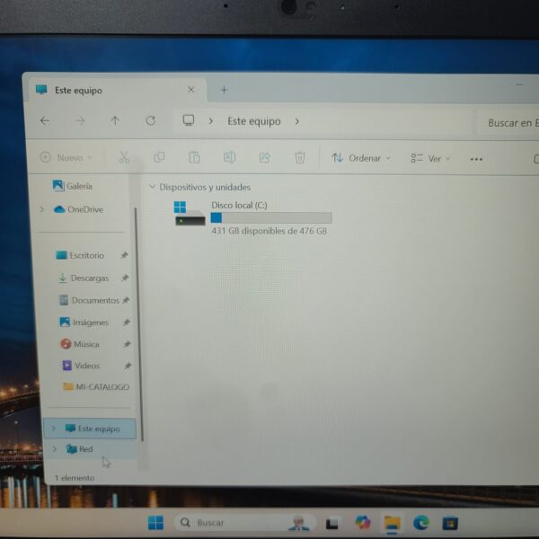Select the Este equipo window tab
The image size is (539, 539).
117,90
